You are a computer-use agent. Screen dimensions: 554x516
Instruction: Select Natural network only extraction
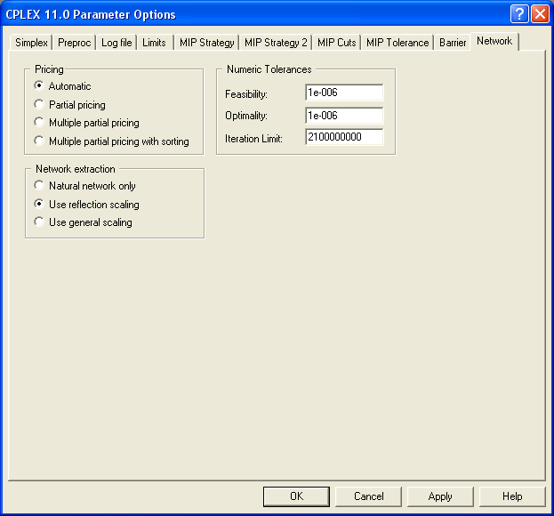point(38,186)
